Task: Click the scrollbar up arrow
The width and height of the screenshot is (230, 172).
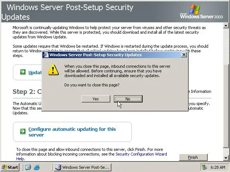Action: tap(226, 25)
